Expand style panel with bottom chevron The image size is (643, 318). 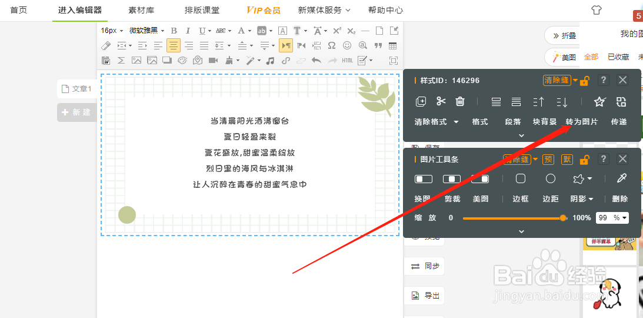click(x=522, y=135)
